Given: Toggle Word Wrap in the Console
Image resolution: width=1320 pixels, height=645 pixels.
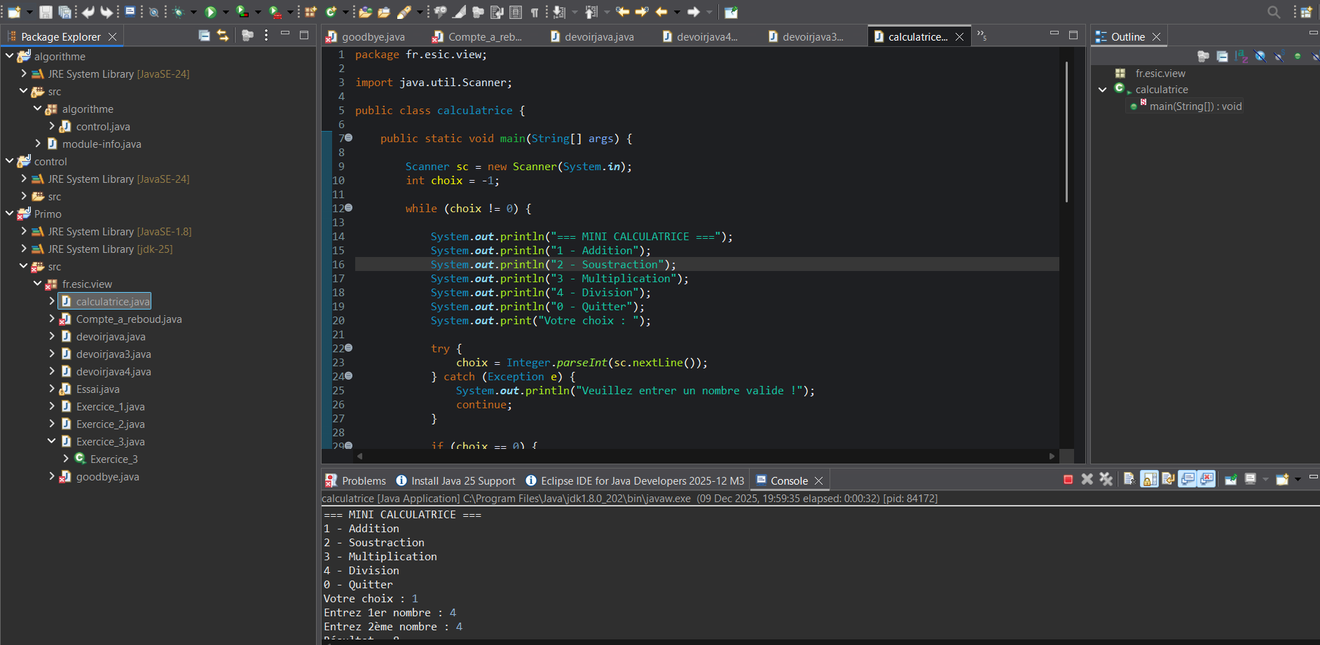Looking at the screenshot, I should [x=1168, y=480].
